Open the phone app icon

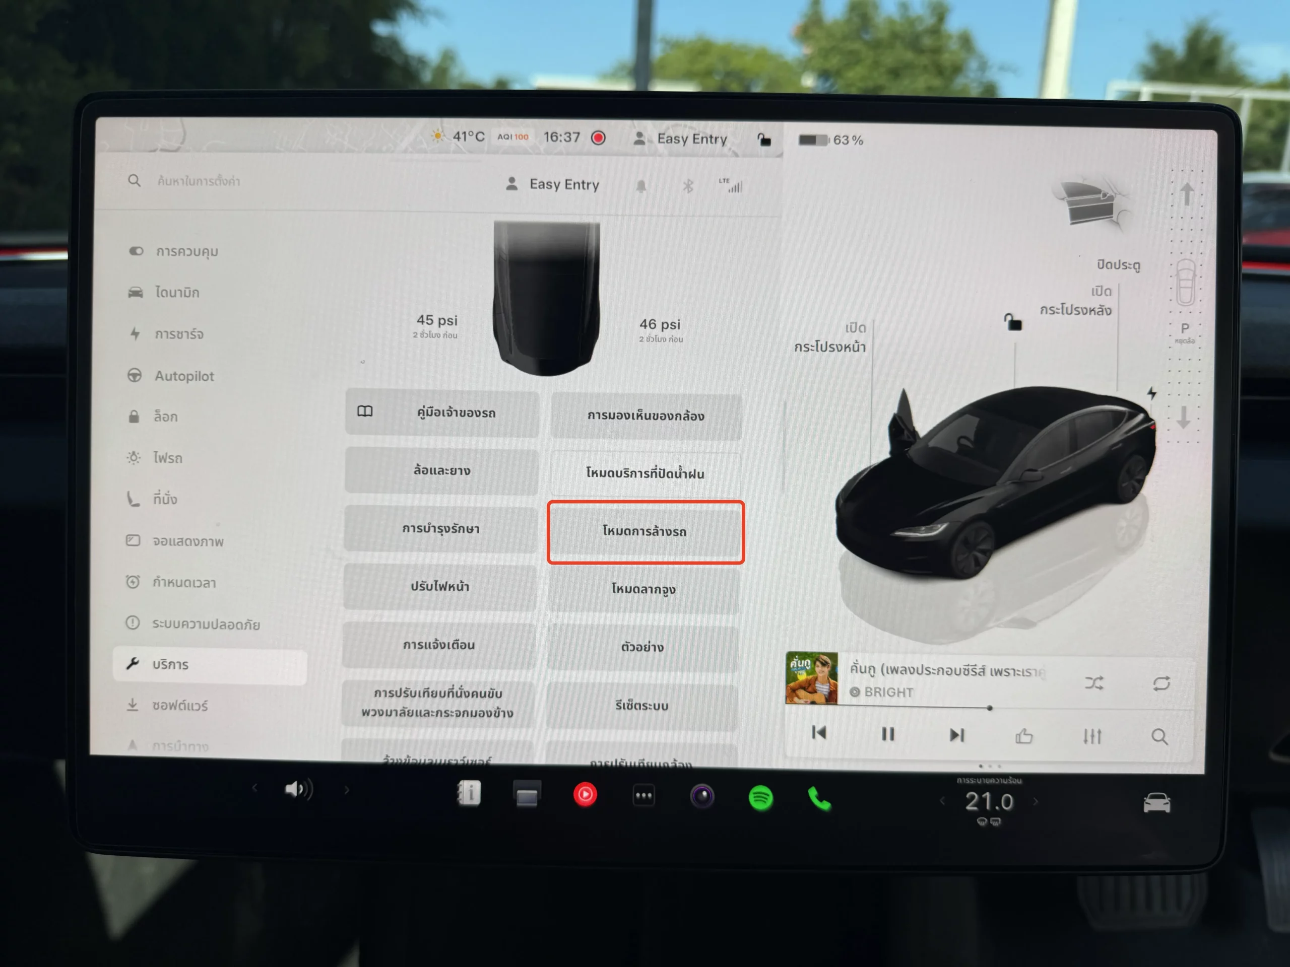click(819, 799)
